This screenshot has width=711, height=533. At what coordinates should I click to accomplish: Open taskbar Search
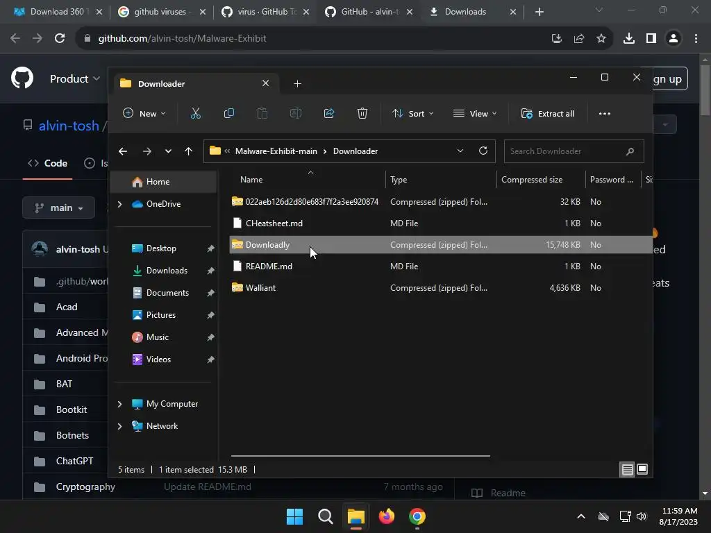(x=325, y=516)
